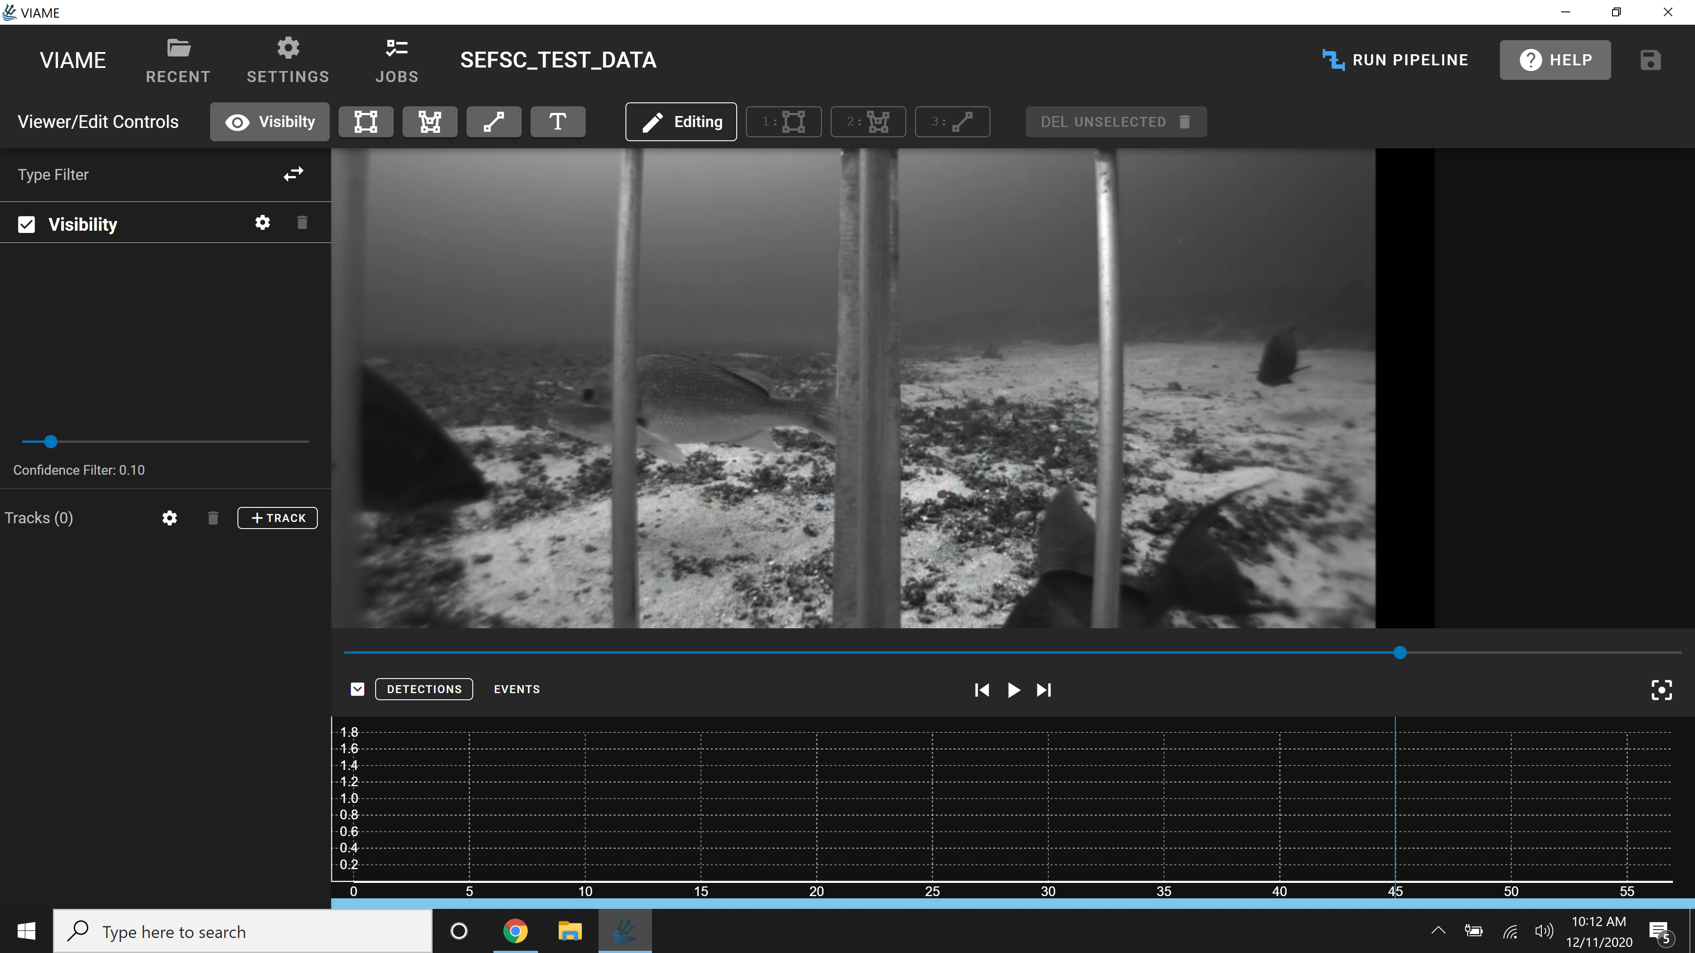1695x953 pixels.
Task: Go to the VIAME home link
Action: (72, 60)
